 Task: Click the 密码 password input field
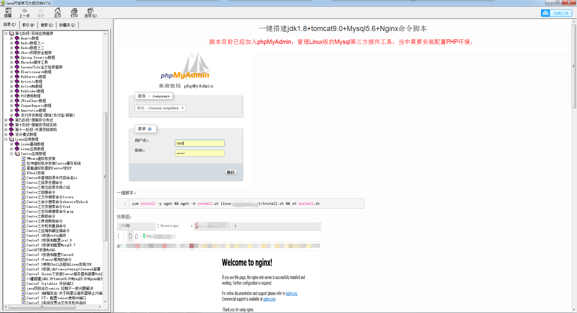coord(200,153)
